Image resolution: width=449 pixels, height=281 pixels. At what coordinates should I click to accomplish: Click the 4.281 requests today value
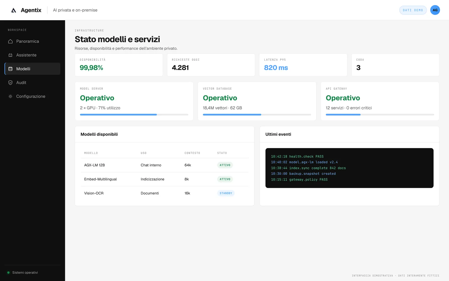(180, 68)
